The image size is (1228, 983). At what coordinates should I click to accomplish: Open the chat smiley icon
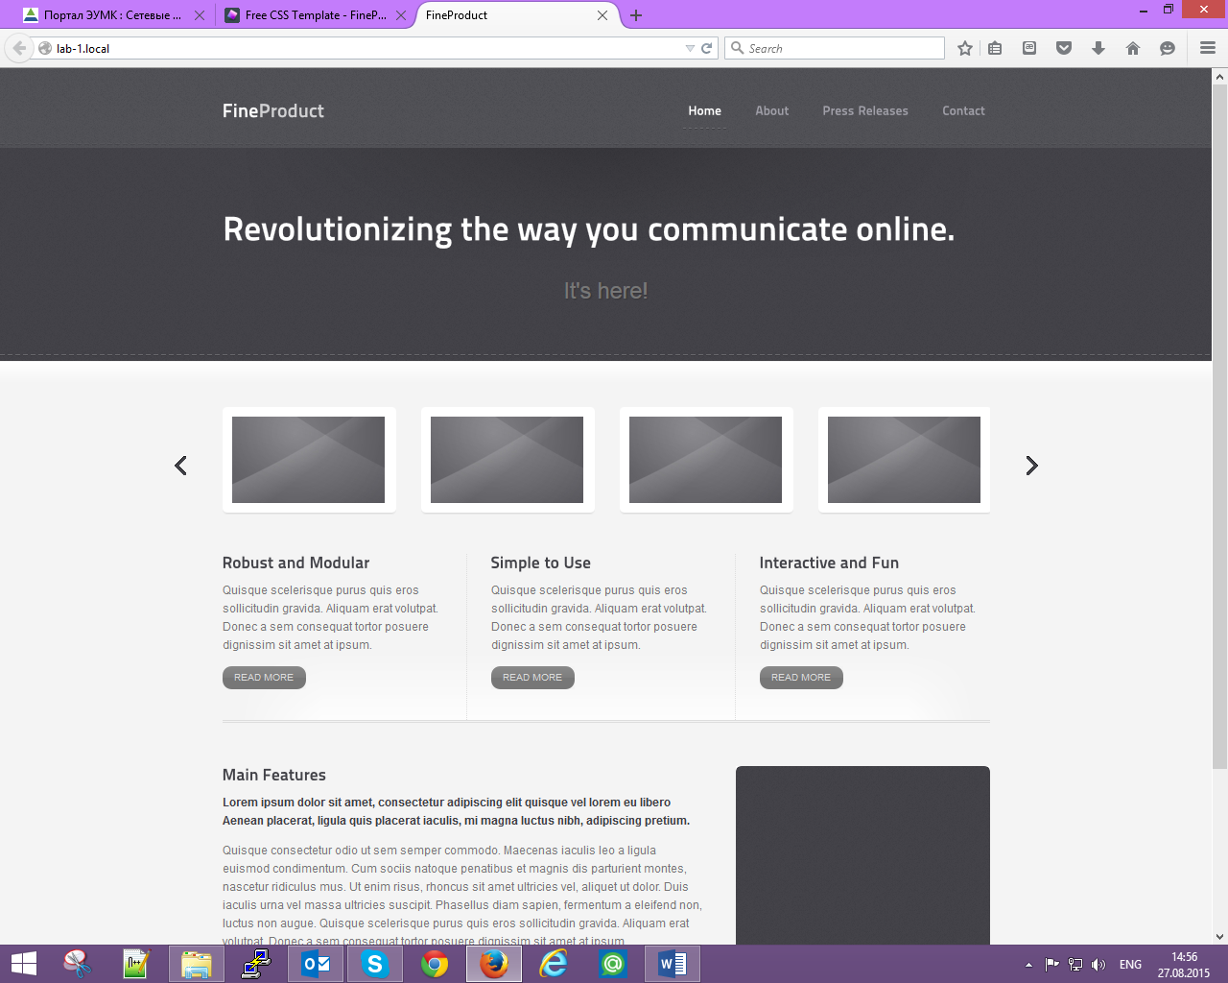pyautogui.click(x=1168, y=48)
